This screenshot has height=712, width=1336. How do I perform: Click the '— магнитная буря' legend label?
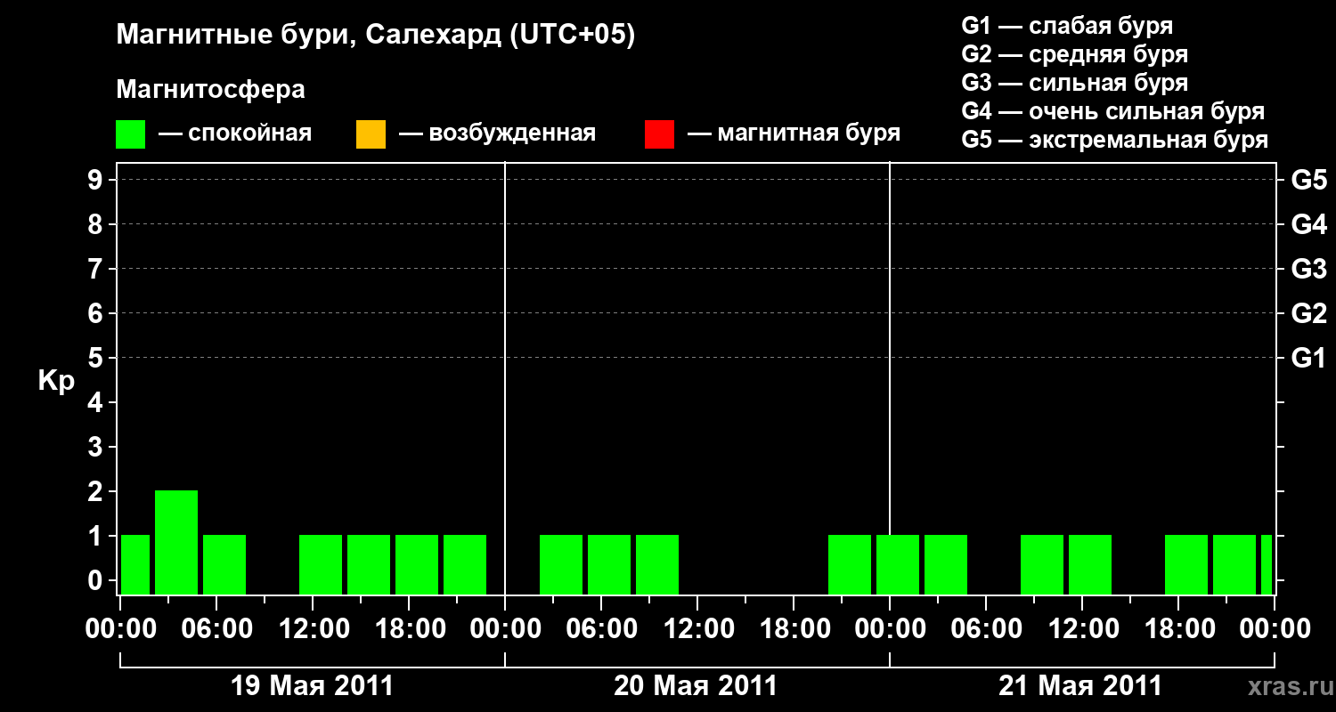point(794,133)
